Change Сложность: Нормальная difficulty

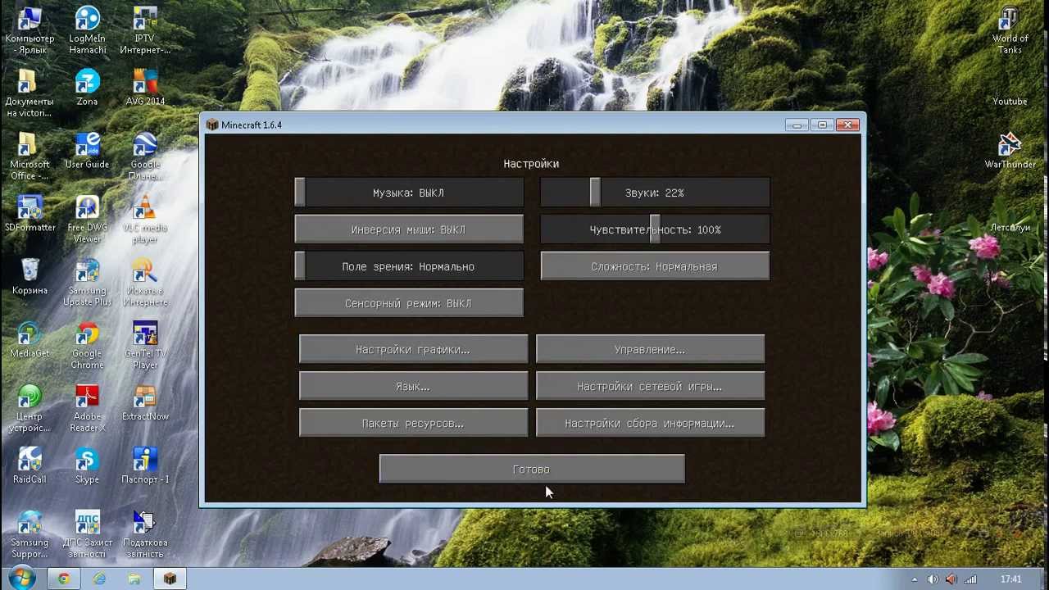pyautogui.click(x=655, y=266)
